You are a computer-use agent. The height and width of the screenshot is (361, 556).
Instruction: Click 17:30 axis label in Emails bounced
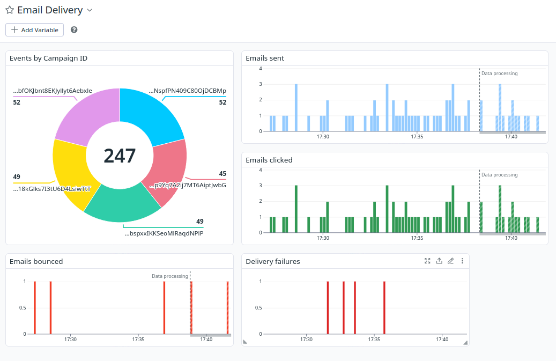(x=70, y=340)
